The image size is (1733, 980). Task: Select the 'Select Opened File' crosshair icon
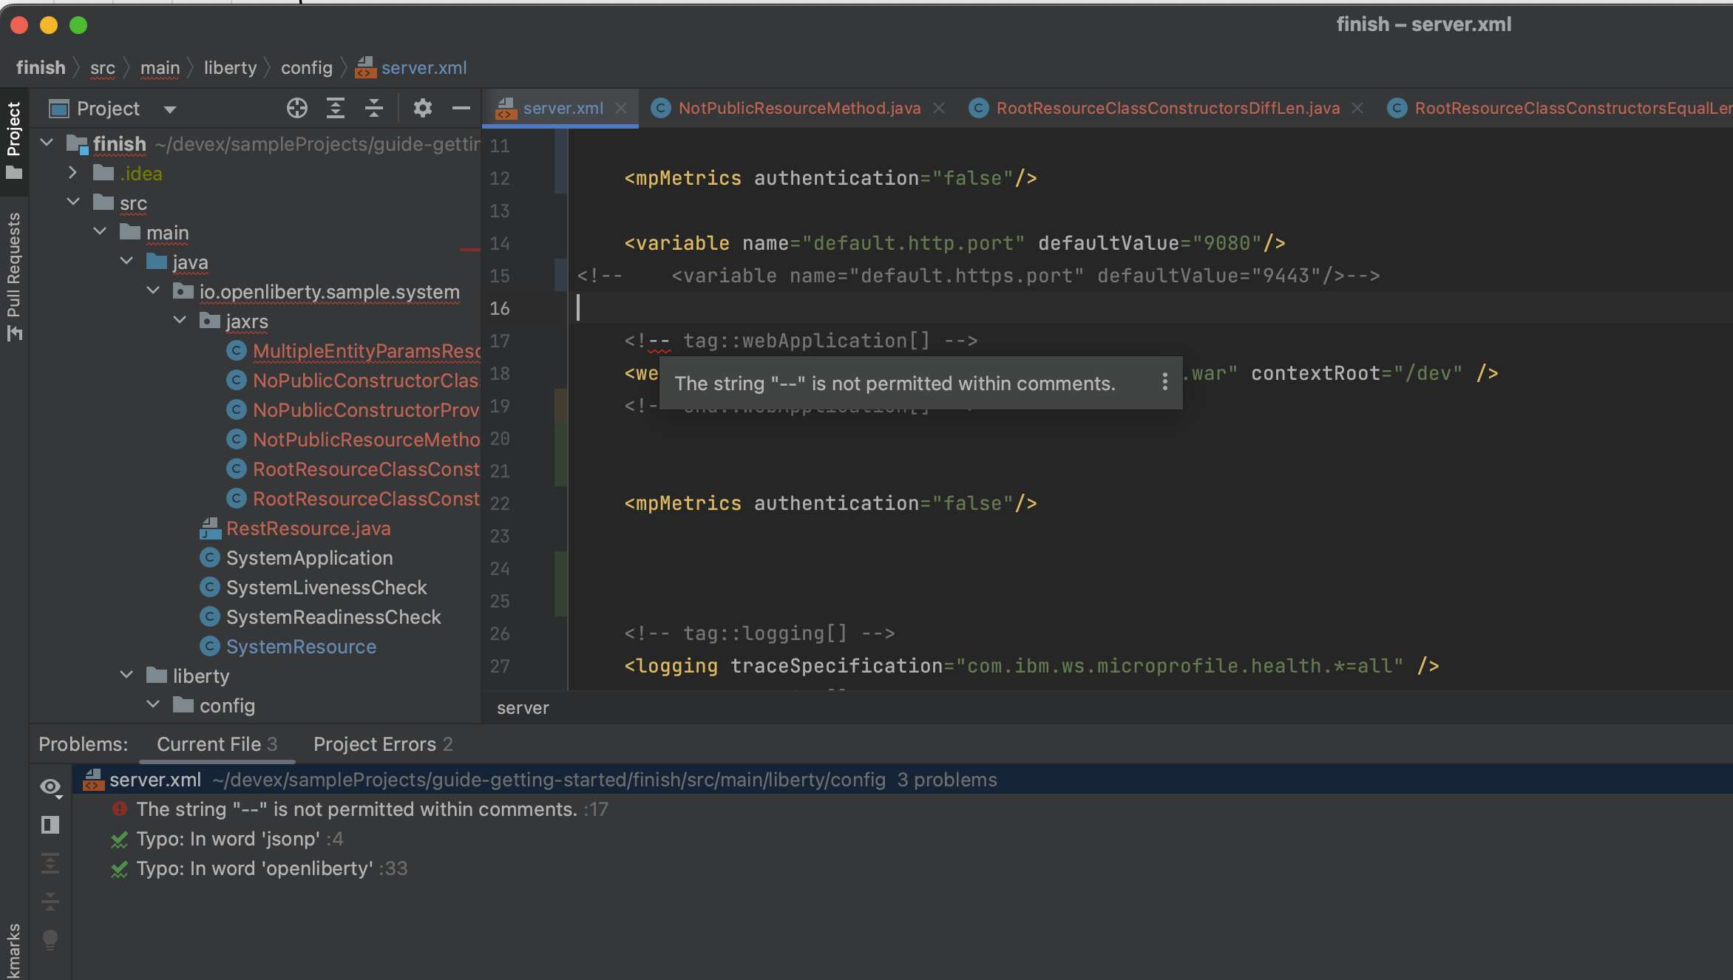click(x=296, y=108)
